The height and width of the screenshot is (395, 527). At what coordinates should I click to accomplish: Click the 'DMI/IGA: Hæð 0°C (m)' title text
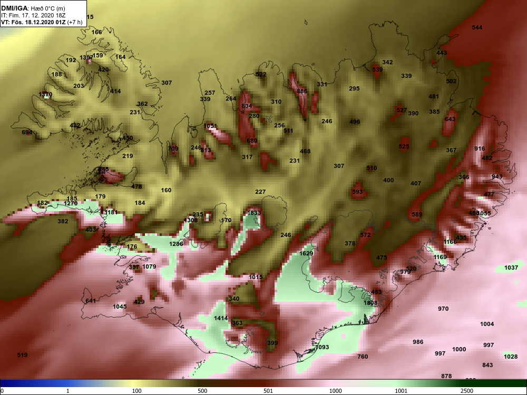pyautogui.click(x=33, y=8)
